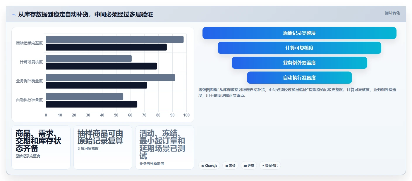
Task: Click the second card's caption 计算可复核度
Action: click(88, 149)
